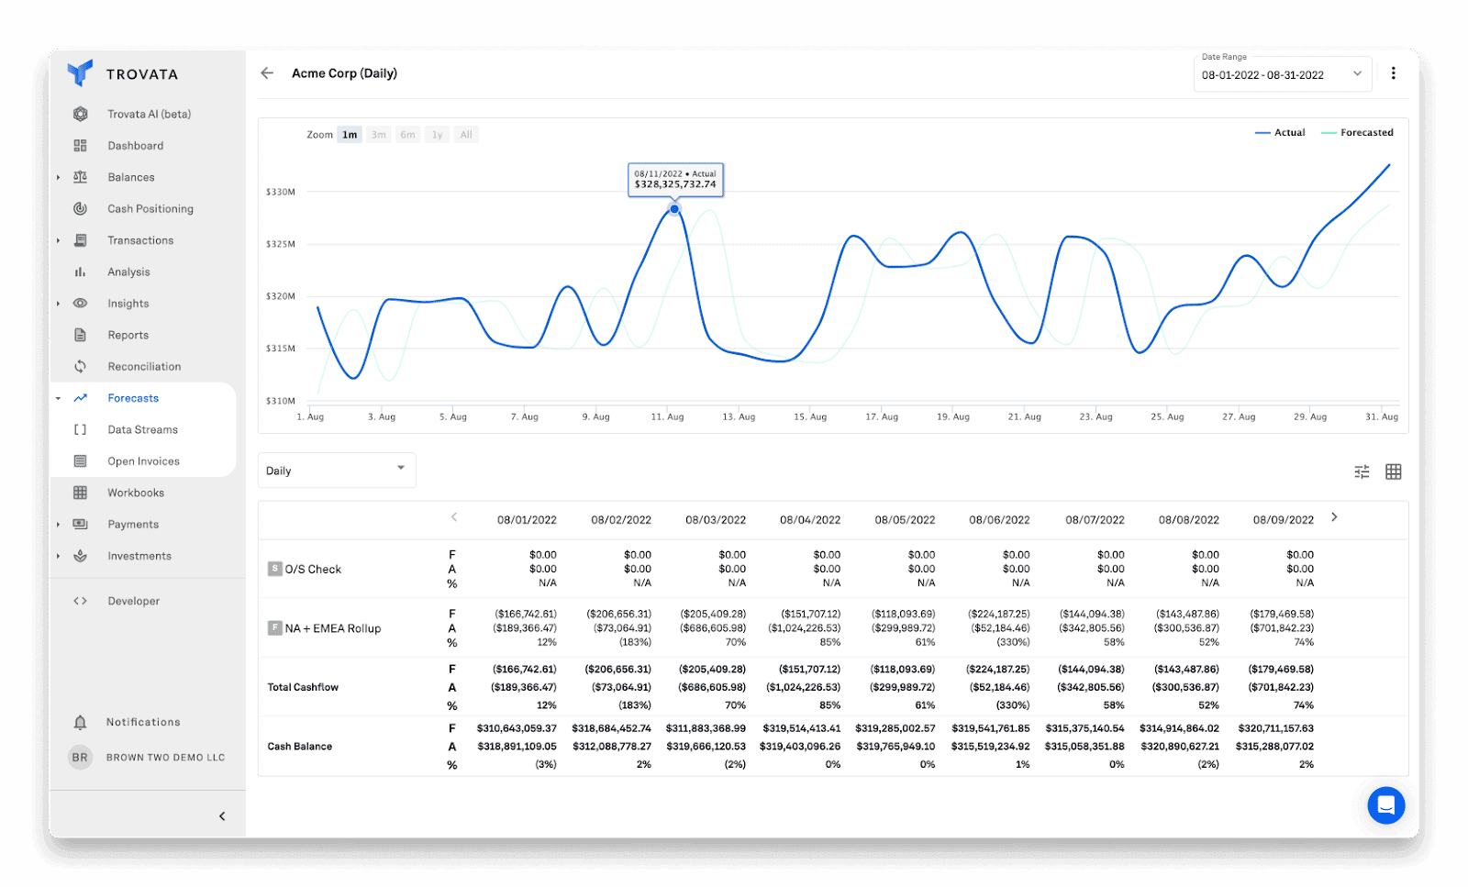This screenshot has height=887, width=1468.
Task: Open Cash Positioning in the sidebar
Action: 150,209
